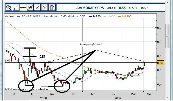Select the parallel line copy tool
This screenshot has width=173, height=101.
click(x=44, y=7)
